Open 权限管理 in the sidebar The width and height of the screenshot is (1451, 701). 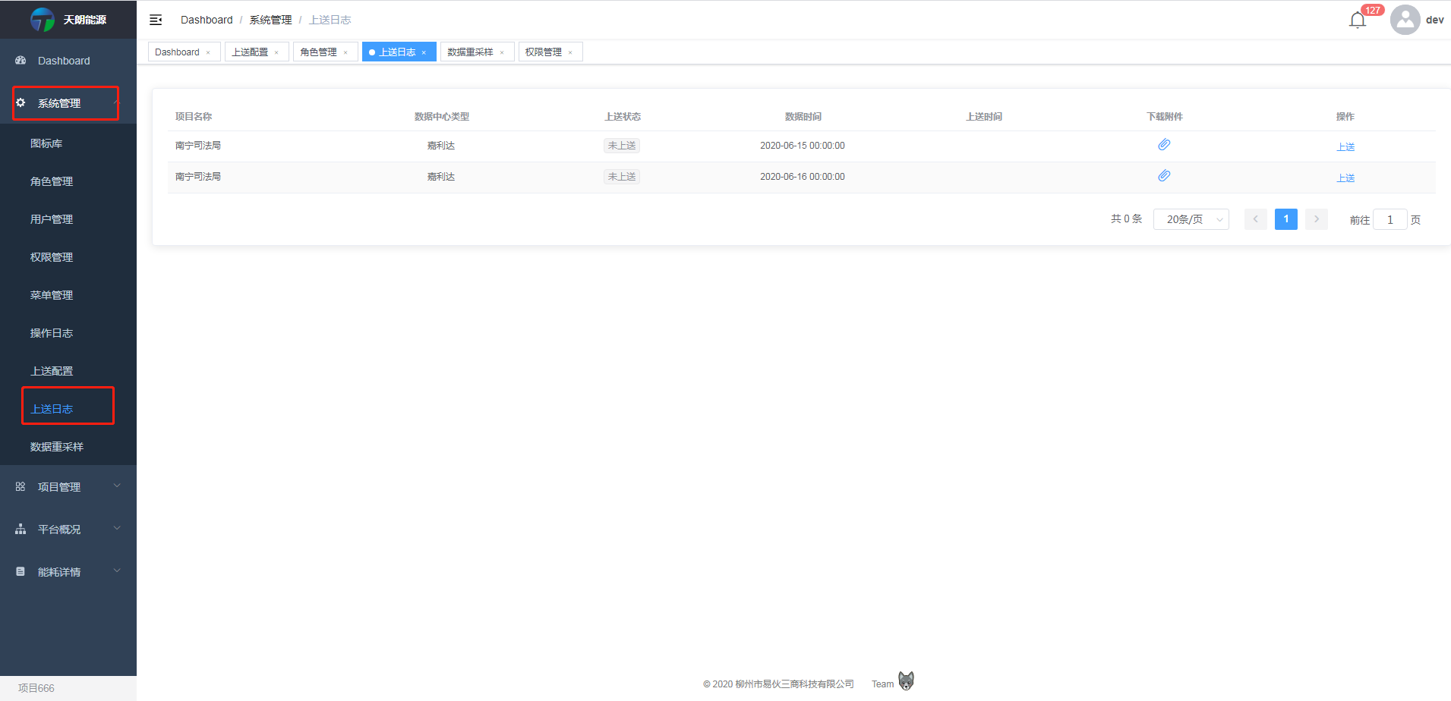(x=68, y=257)
